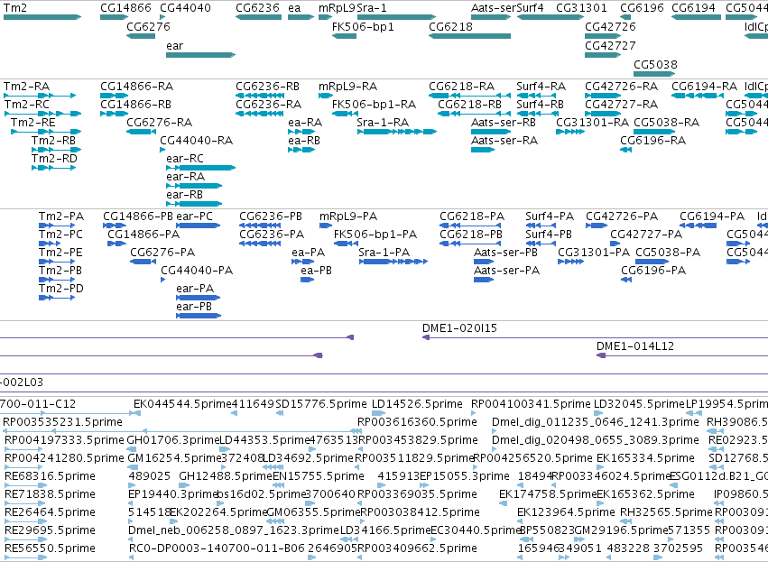Select the FK506-bp1-RA transcript label
Viewport: 768px width, 562px height.
click(374, 105)
